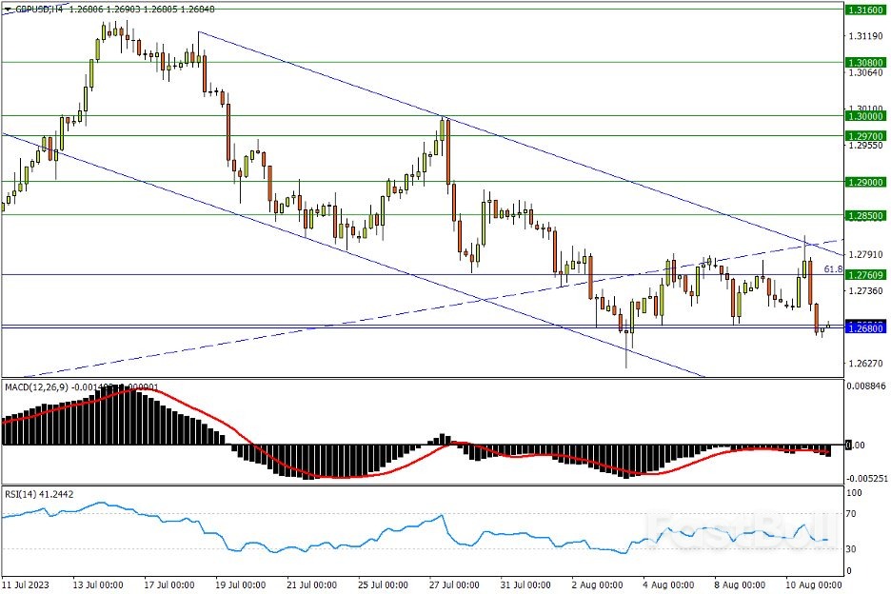
Task: Click the RSI(14) indicator label
Action: (x=21, y=494)
